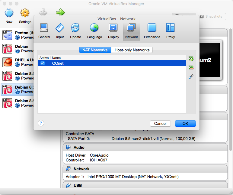Viewport: 233px width, 195px height.
Task: Uncheck the Active checkbox for OCnet
Action: (43, 63)
